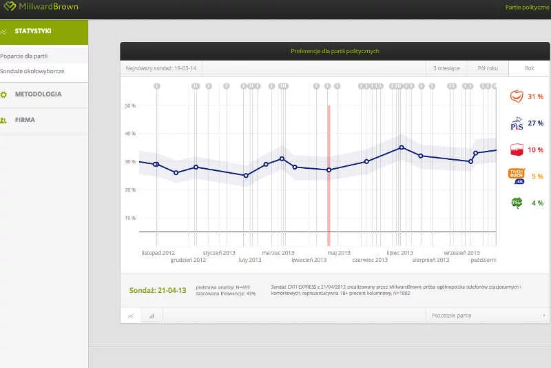Click the 4 % value next to PSL
This screenshot has height=368, width=551.
(537, 203)
